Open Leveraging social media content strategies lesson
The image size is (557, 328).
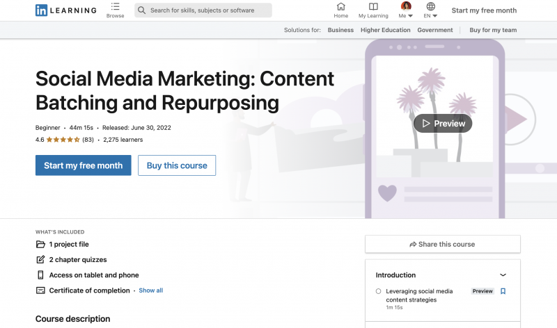click(419, 295)
